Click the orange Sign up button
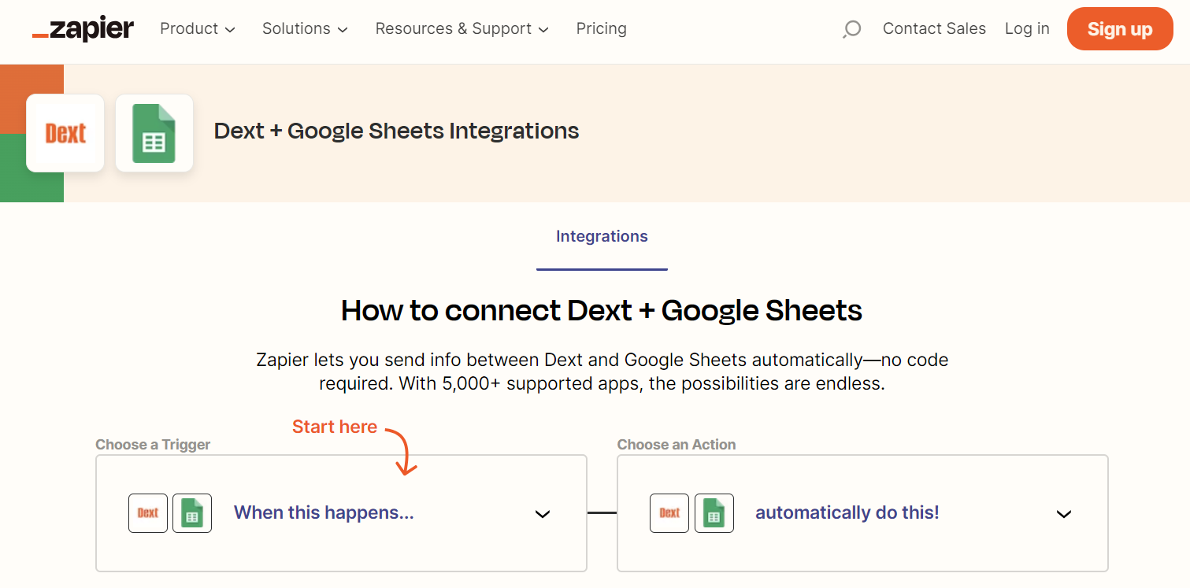Screen dimensions: 1190x588 pos(1120,29)
